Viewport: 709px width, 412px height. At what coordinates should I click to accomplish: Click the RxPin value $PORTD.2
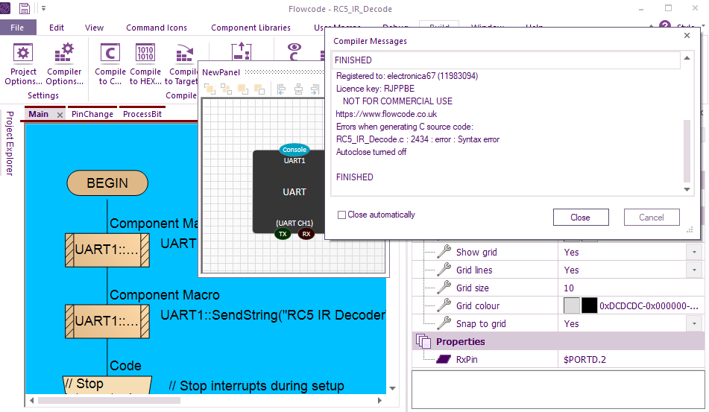coord(584,360)
